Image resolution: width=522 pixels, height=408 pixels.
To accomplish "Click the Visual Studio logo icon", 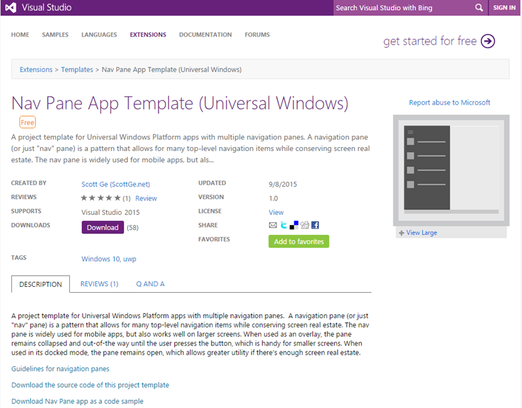I will (x=11, y=7).
